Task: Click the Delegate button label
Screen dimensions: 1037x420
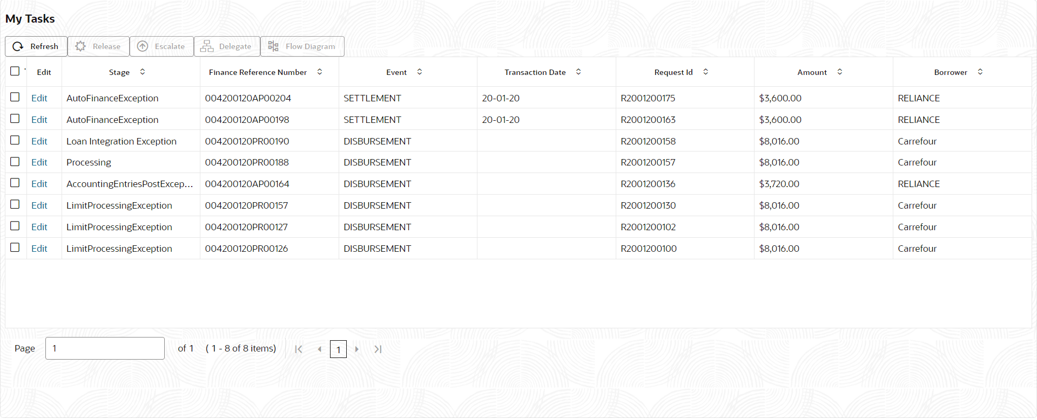Action: [235, 46]
